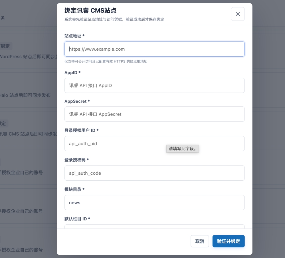Click the 取消 button

(200, 241)
